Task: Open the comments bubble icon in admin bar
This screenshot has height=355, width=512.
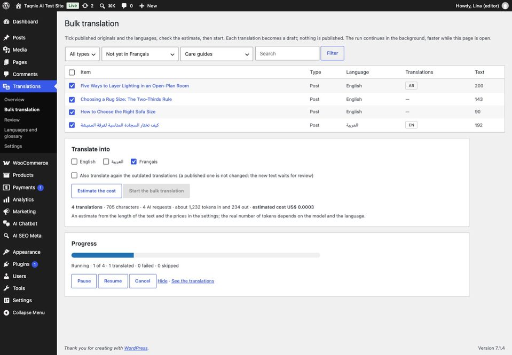Action: click(x=124, y=6)
